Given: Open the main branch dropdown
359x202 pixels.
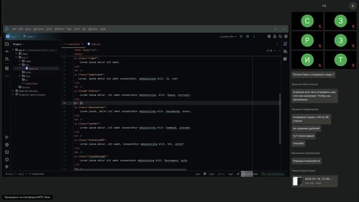Looking at the screenshot, I should click(30, 36).
